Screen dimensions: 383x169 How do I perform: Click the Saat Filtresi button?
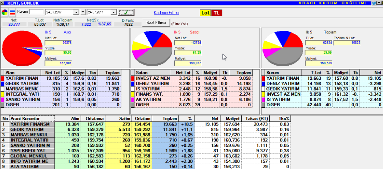click(x=156, y=23)
